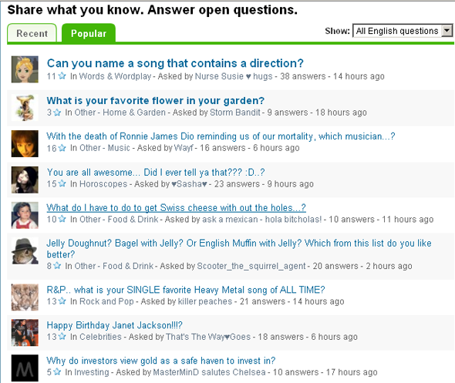Screen dimensions: 455x383
Task: Click Nurse Susie's blonde cartoon avatar
Action: tap(25, 69)
